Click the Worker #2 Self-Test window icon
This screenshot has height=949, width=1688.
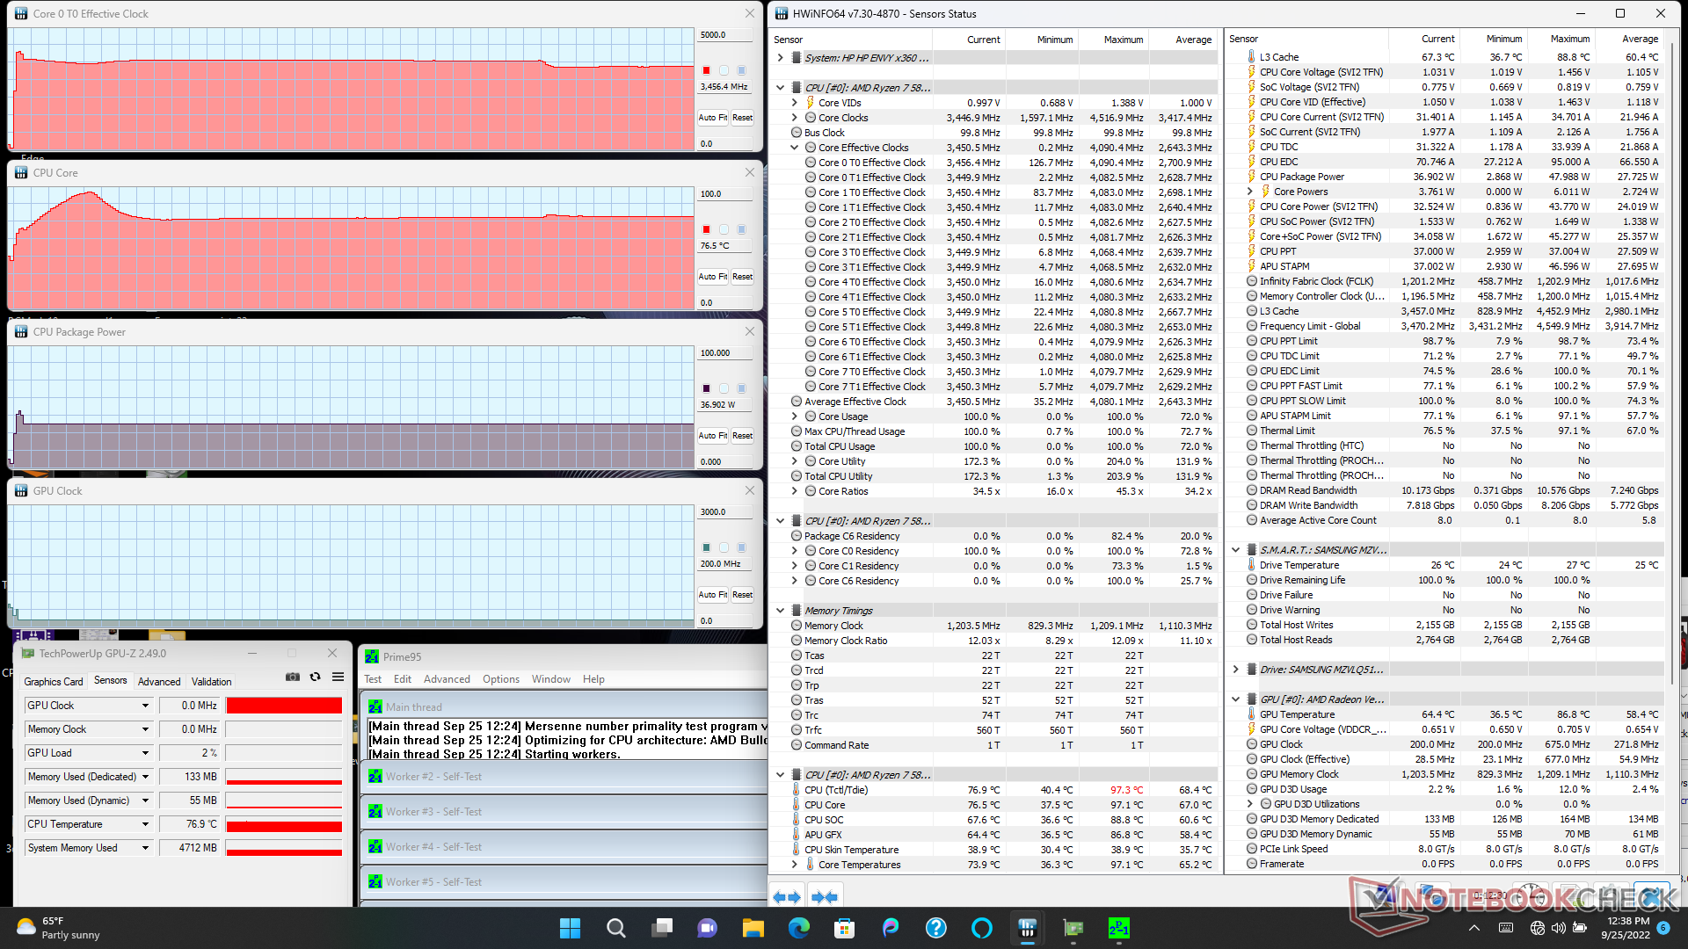click(x=375, y=777)
